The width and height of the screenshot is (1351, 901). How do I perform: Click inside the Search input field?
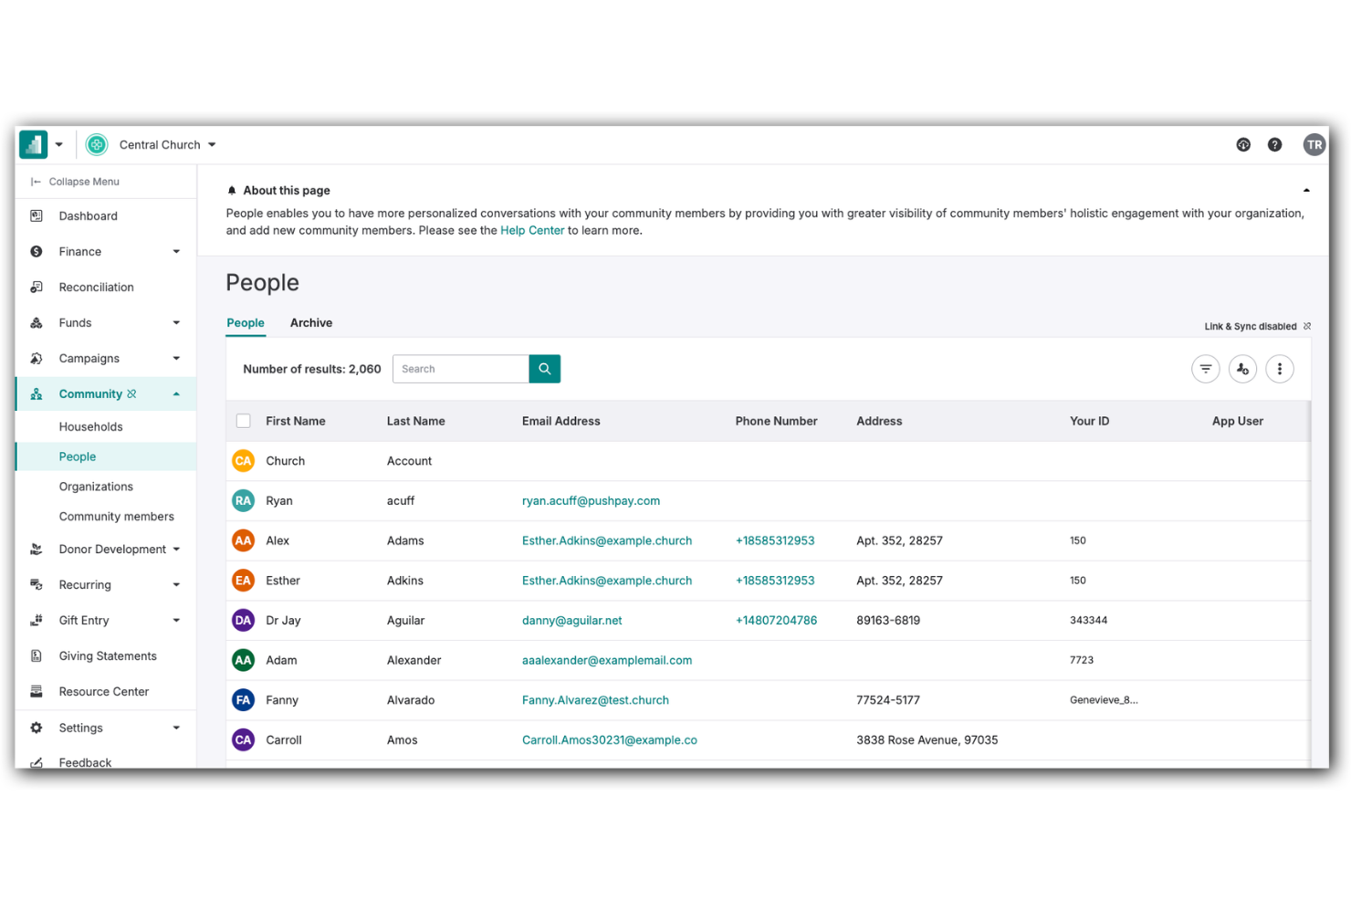click(x=461, y=369)
